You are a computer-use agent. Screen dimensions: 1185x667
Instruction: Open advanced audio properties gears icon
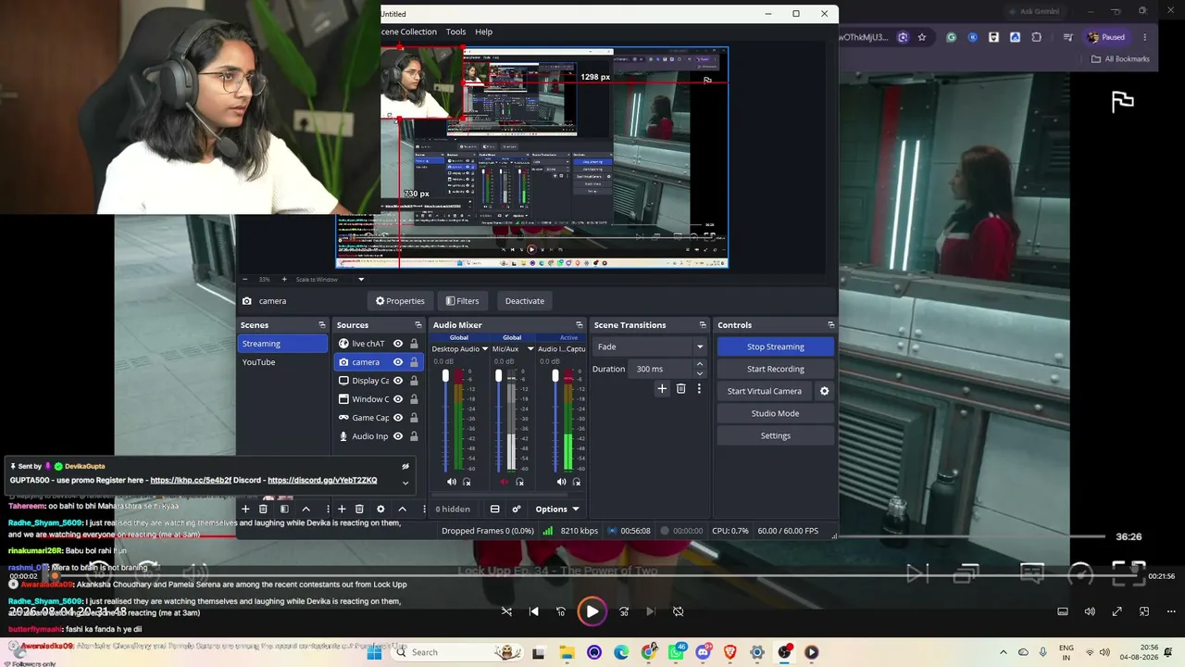click(517, 510)
